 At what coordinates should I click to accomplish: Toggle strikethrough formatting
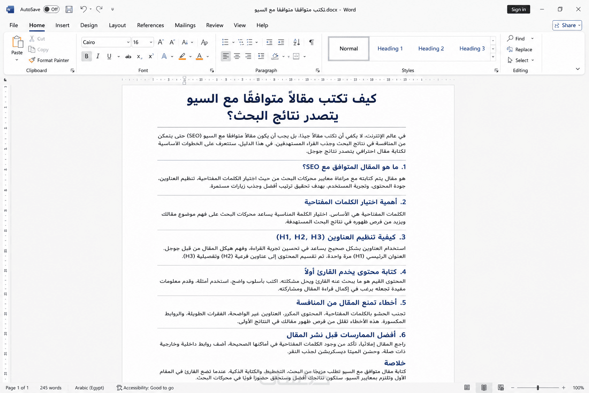(x=128, y=56)
